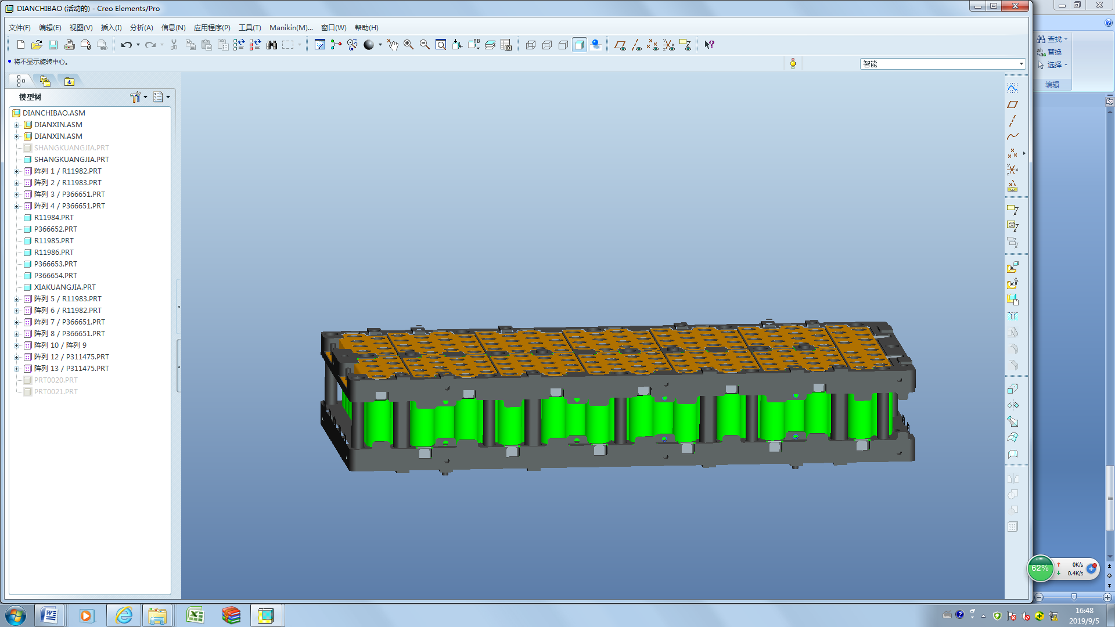
Task: Open the 视图(V) menu
Action: [81, 27]
